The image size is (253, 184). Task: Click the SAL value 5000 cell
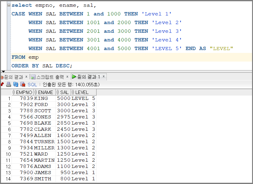coord(63,98)
